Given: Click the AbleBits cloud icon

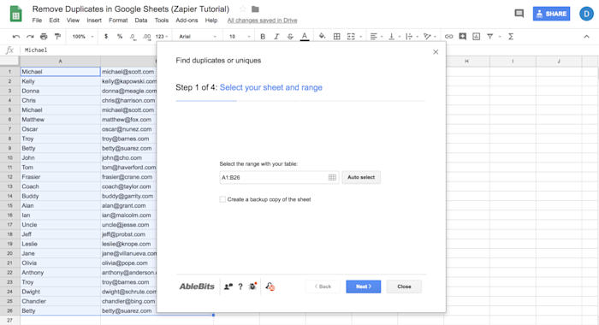Looking at the screenshot, I should 270,287.
